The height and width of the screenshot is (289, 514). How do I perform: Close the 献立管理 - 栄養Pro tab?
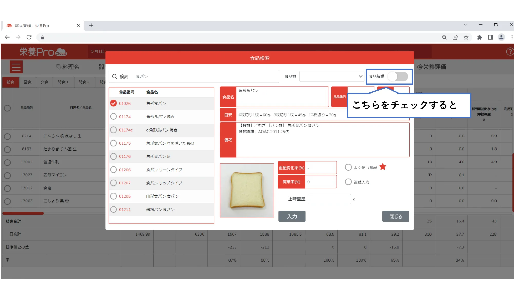click(x=78, y=25)
